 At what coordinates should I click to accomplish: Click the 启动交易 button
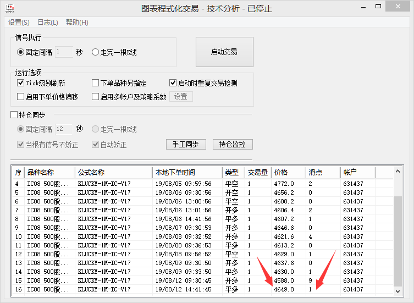click(x=224, y=52)
